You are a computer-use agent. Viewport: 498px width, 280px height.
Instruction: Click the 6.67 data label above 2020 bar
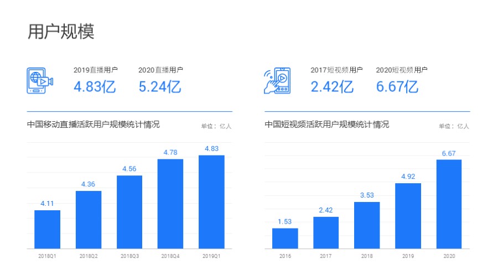pos(449,154)
